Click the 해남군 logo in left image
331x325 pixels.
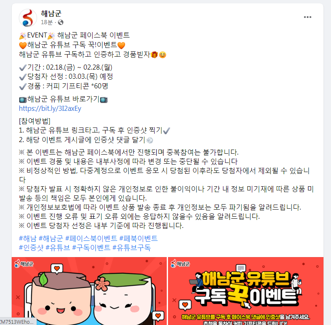coord(24,264)
